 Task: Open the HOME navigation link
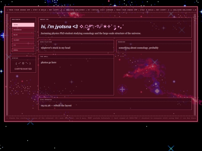click(x=23, y=25)
